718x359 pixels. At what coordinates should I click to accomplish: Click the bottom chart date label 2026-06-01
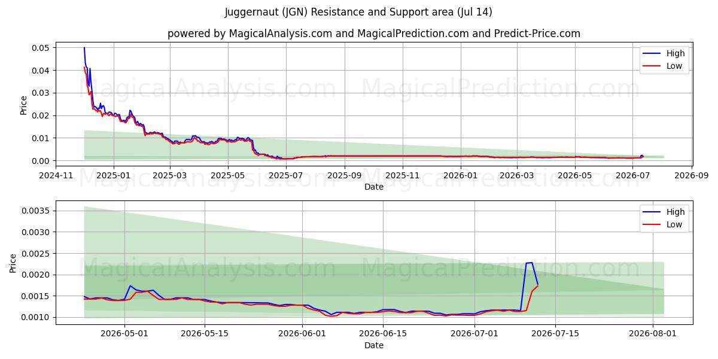302,334
